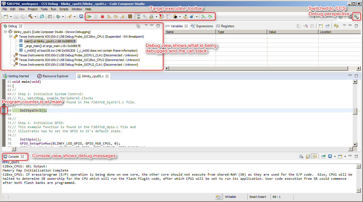Click the magnifier Skip icon in toolbar
363x202 pixels.
tap(42, 16)
